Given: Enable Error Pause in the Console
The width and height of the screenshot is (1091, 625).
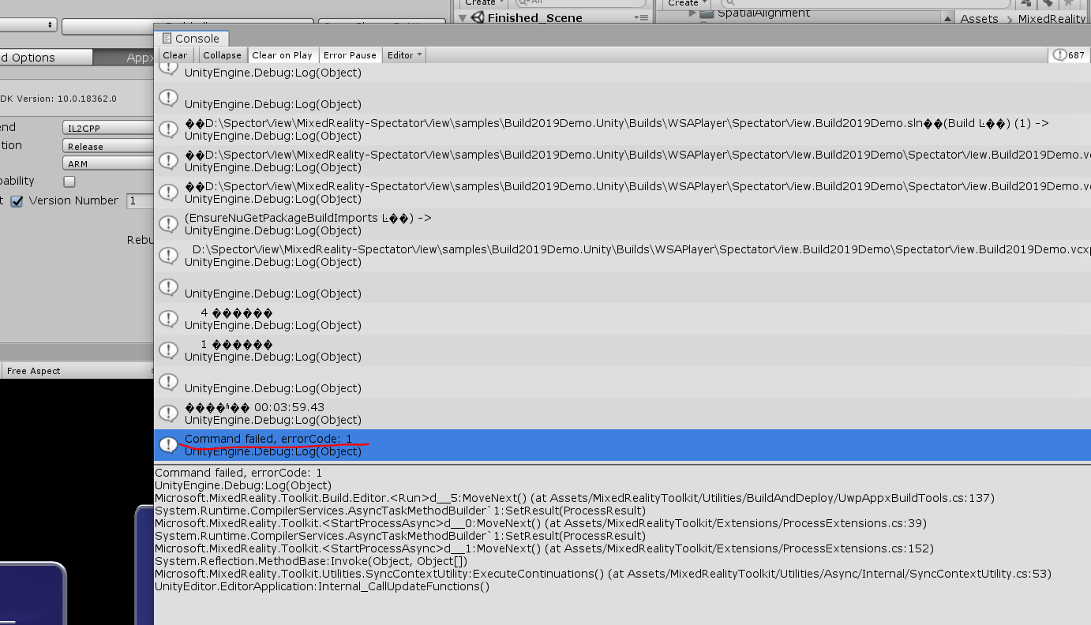Looking at the screenshot, I should tap(350, 54).
